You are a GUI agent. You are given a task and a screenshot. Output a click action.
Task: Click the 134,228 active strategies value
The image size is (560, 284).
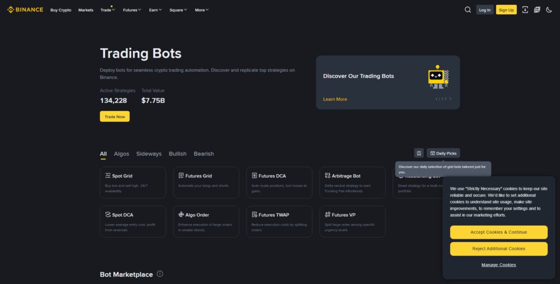(x=113, y=100)
